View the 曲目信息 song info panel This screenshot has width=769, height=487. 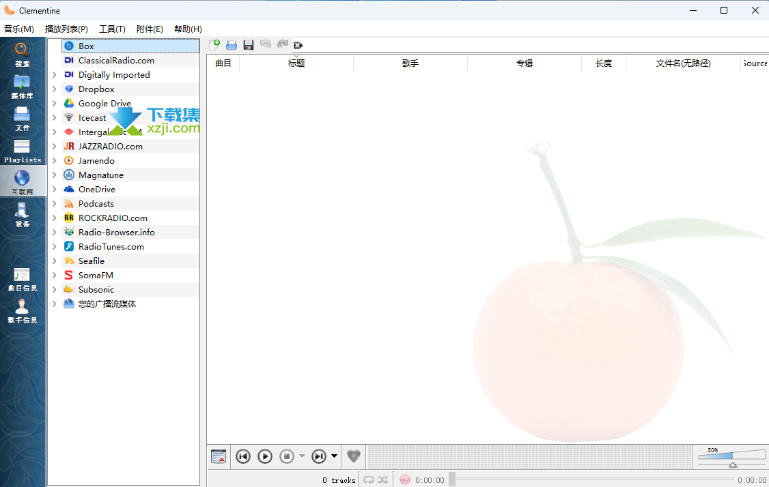(22, 279)
